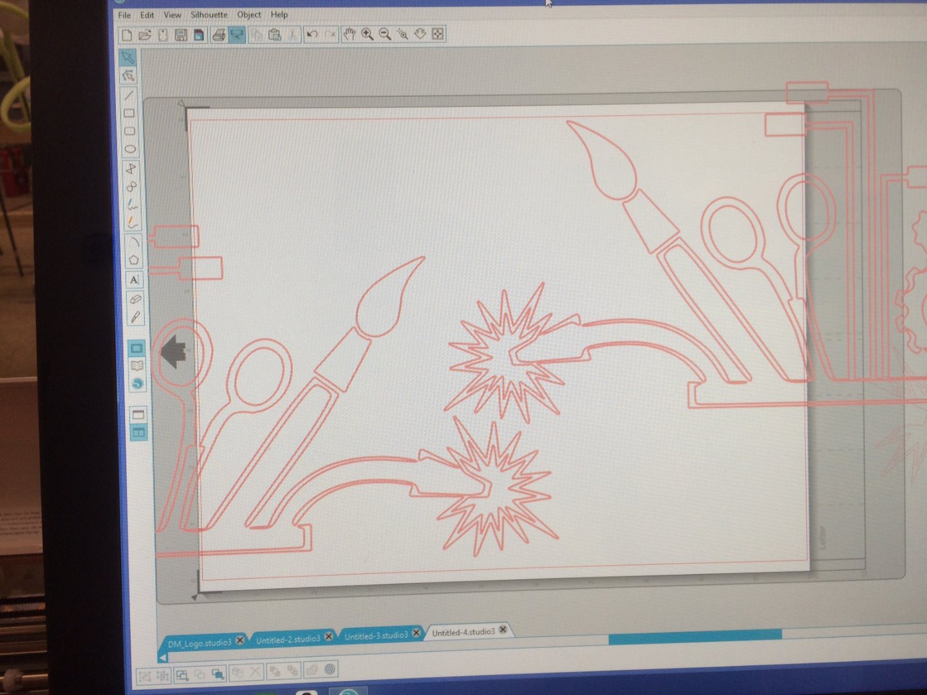
Task: Open the Help menu
Action: 279,14
